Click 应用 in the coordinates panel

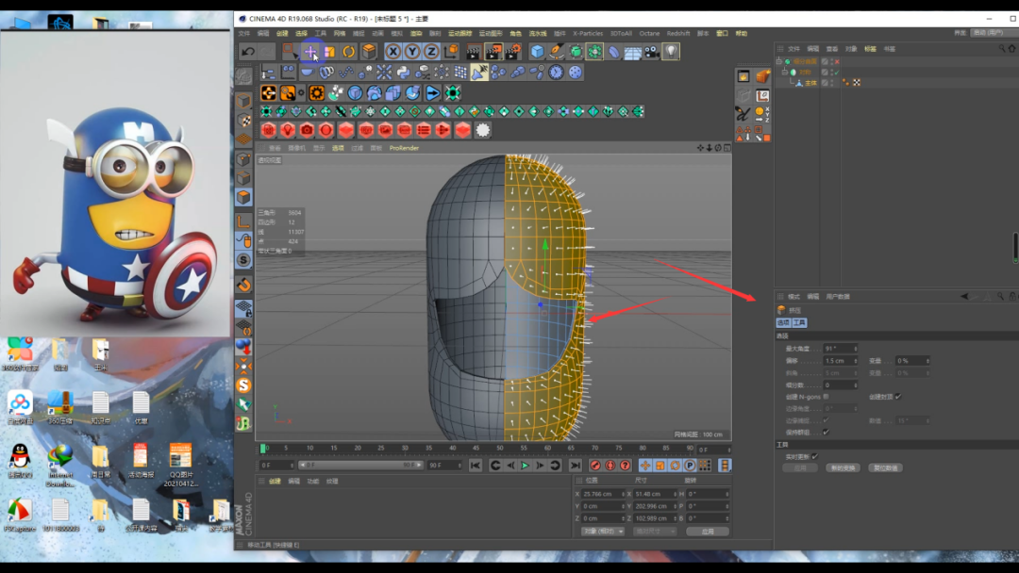coord(708,532)
